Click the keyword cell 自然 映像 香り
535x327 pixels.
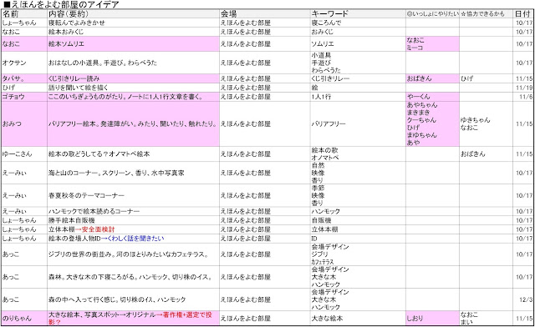tap(358, 173)
